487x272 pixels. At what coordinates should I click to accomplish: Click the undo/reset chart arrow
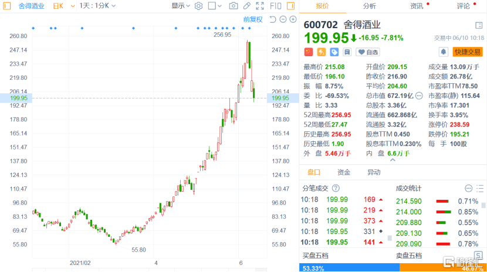(x=273, y=19)
